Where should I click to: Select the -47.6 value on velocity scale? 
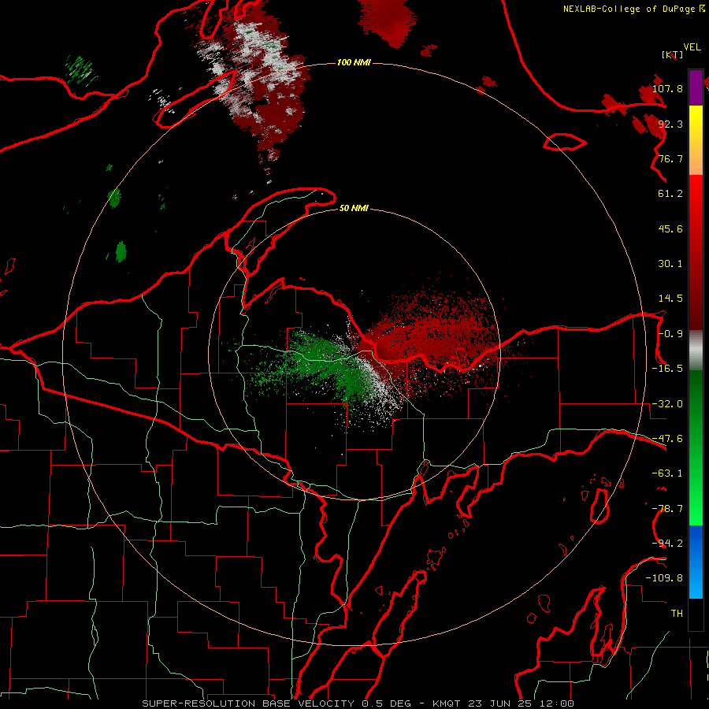(x=667, y=439)
